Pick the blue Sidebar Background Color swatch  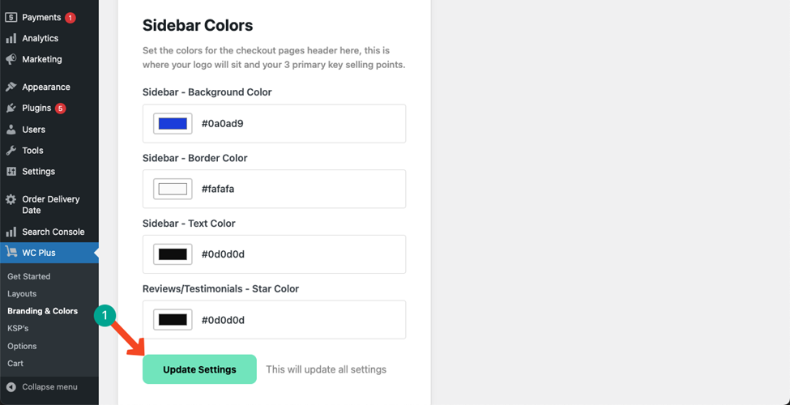[173, 123]
